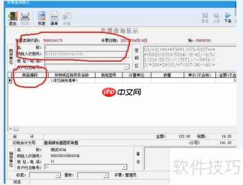Go to first record icon
Image resolution: width=243 pixels, height=185 pixels.
205,18
